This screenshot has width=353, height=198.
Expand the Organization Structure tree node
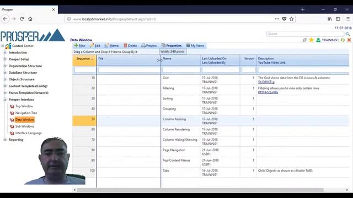(x=5, y=66)
